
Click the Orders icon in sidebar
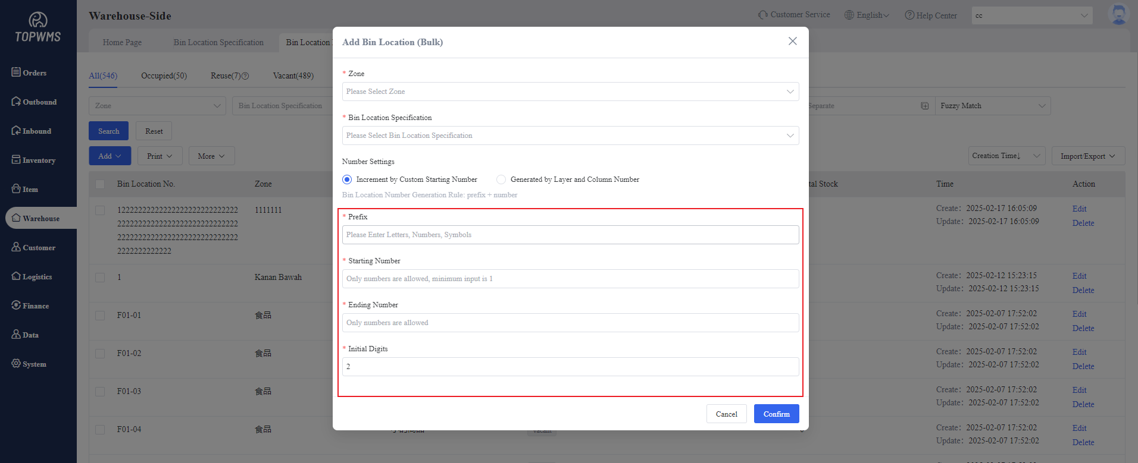click(16, 72)
